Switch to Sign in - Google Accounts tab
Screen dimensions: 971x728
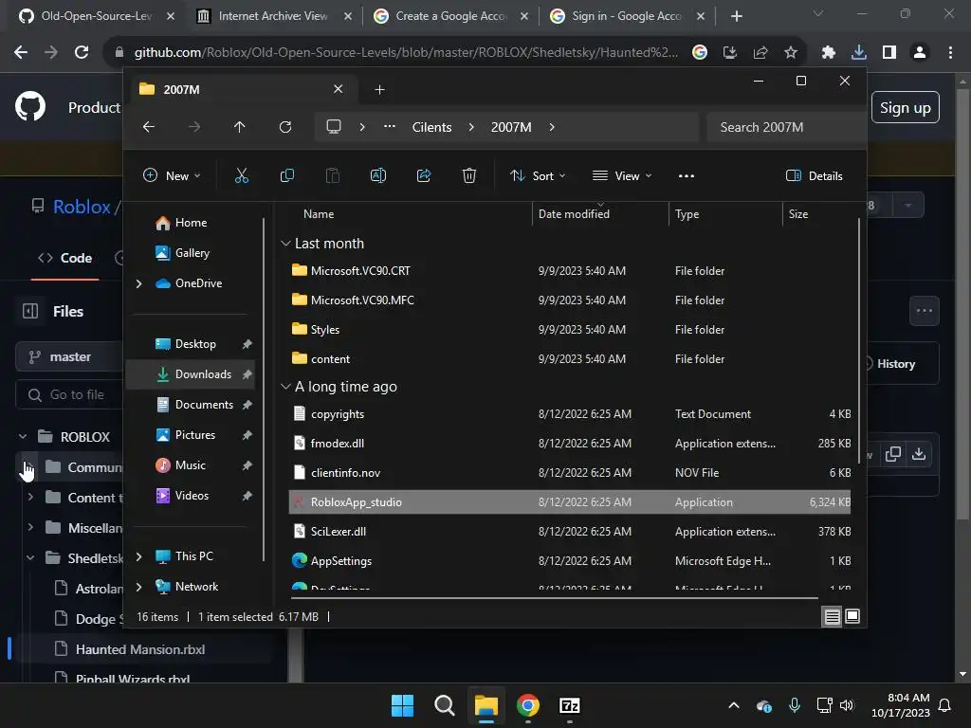coord(627,16)
